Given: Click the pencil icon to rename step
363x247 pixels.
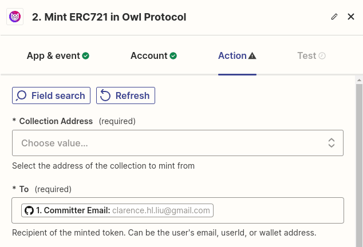Looking at the screenshot, I should [334, 17].
